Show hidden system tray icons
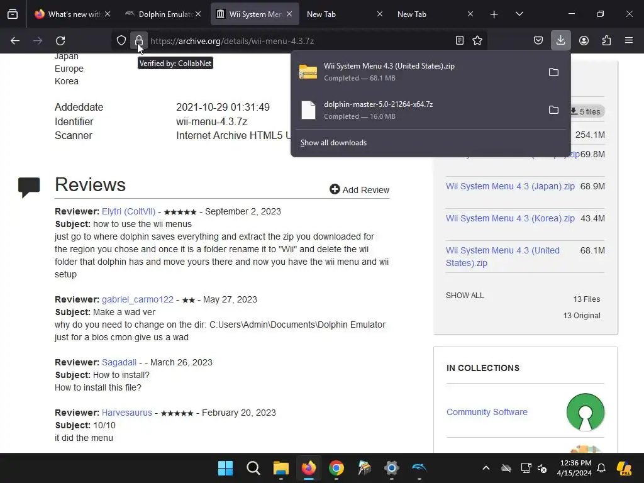Screen dimensions: 644x483 click(x=486, y=468)
